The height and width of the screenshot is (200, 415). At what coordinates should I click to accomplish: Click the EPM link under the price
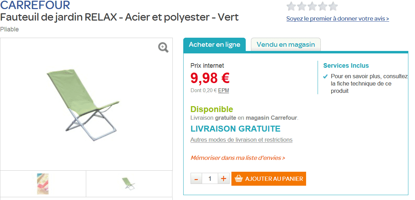click(x=223, y=90)
